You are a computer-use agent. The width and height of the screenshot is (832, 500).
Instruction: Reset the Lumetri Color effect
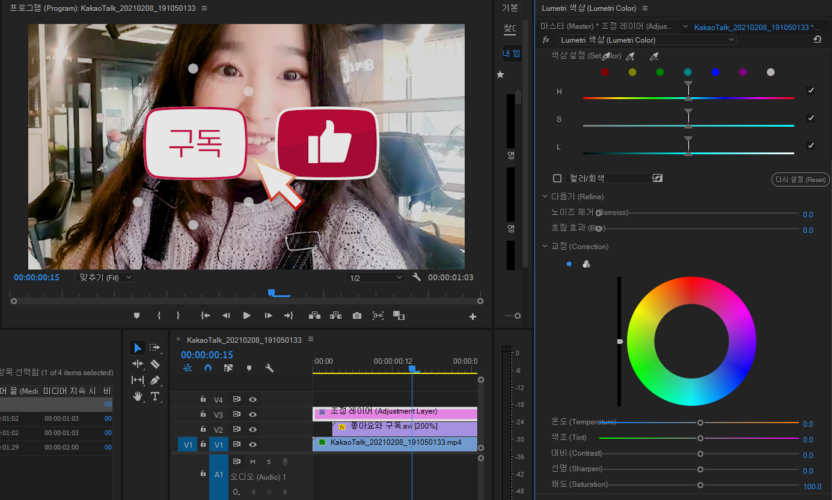[x=817, y=40]
